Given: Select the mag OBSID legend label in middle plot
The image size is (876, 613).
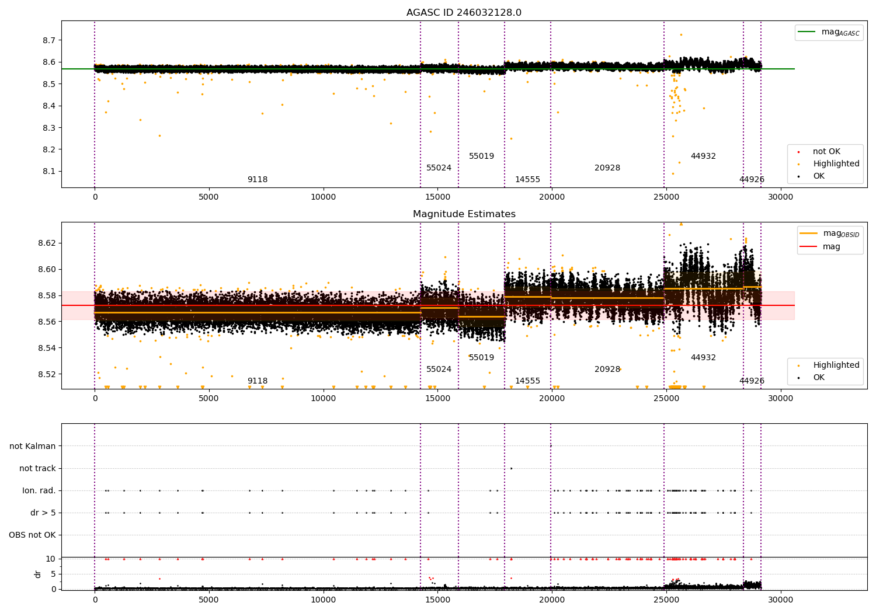Looking at the screenshot, I should pos(841,234).
